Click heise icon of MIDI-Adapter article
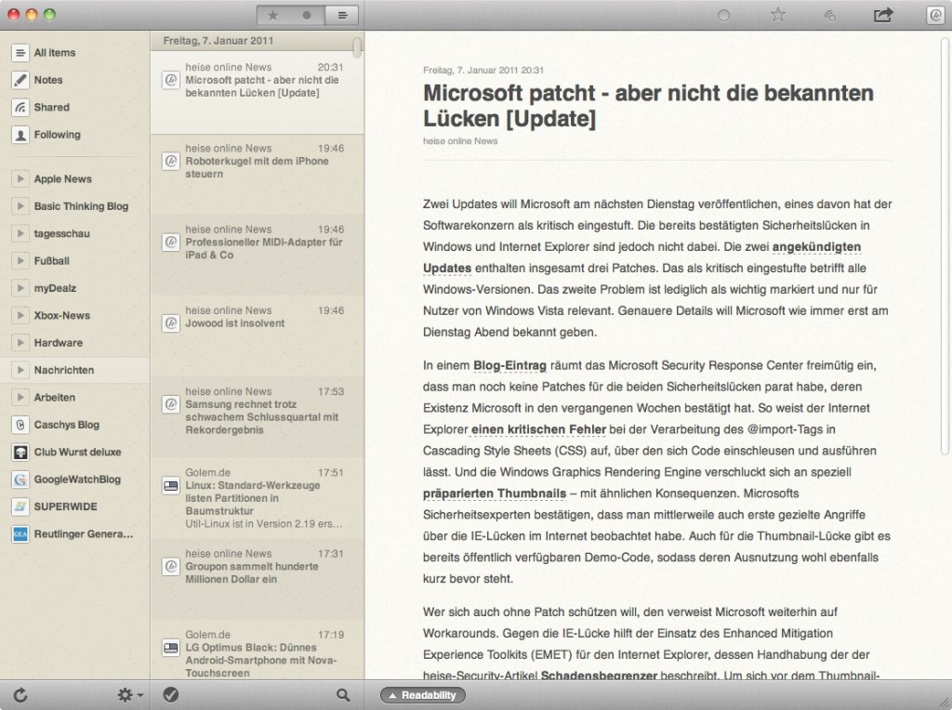This screenshot has width=952, height=710. click(x=171, y=243)
